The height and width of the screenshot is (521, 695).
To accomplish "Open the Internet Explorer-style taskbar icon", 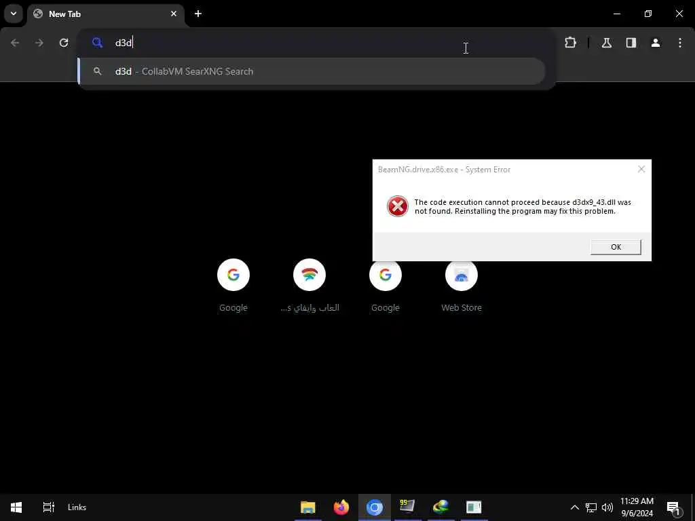I will click(x=440, y=507).
